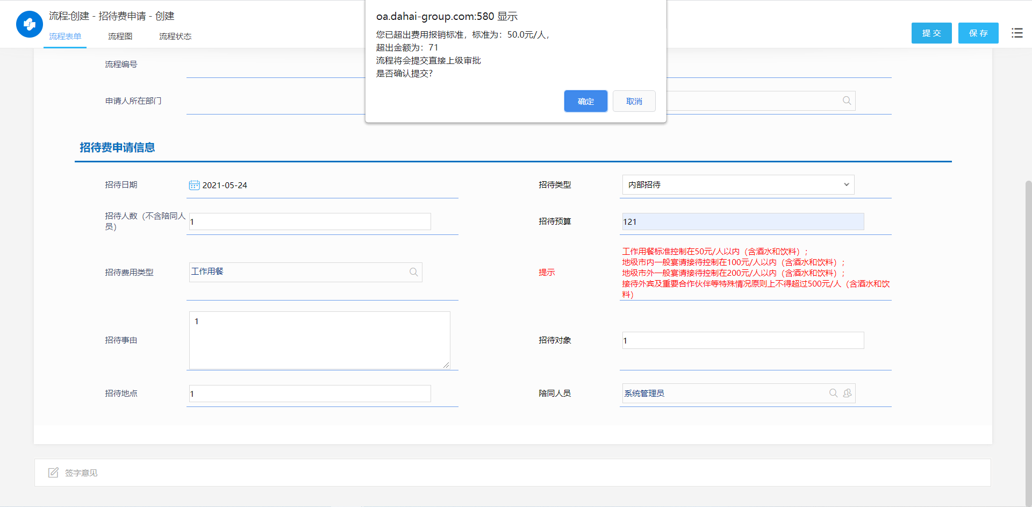Open calendar picker beside 招待日期
Image resolution: width=1032 pixels, height=507 pixels.
tap(194, 185)
